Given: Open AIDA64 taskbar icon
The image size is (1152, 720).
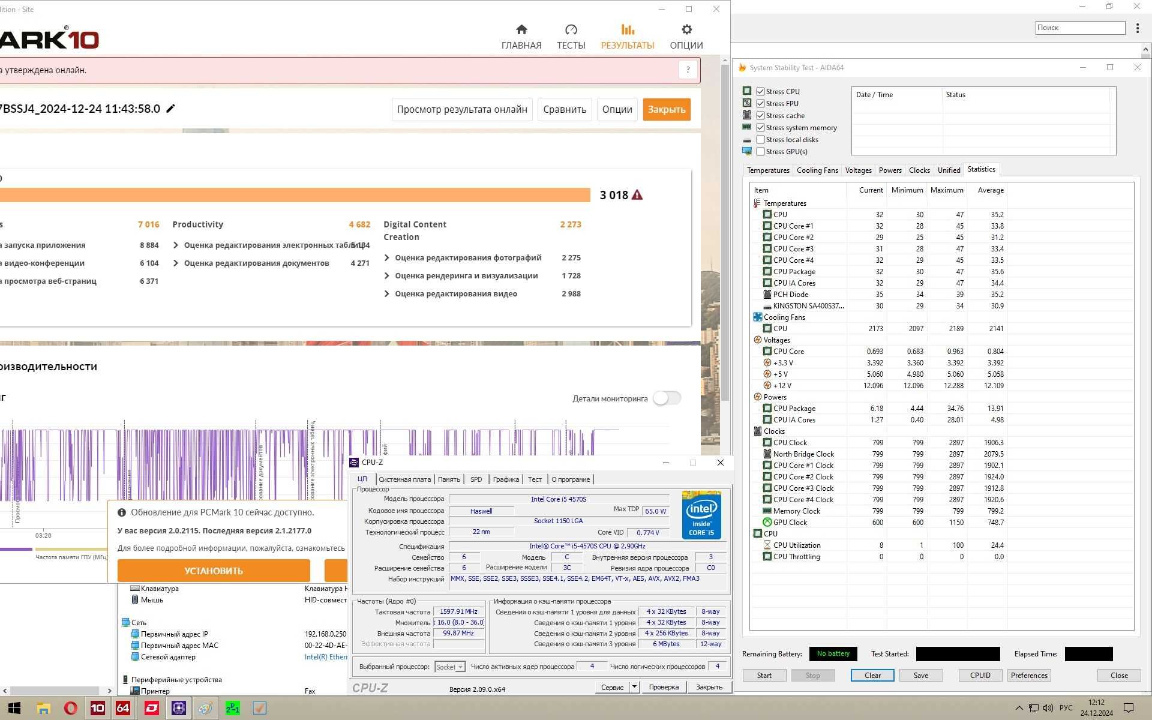Looking at the screenshot, I should [123, 708].
